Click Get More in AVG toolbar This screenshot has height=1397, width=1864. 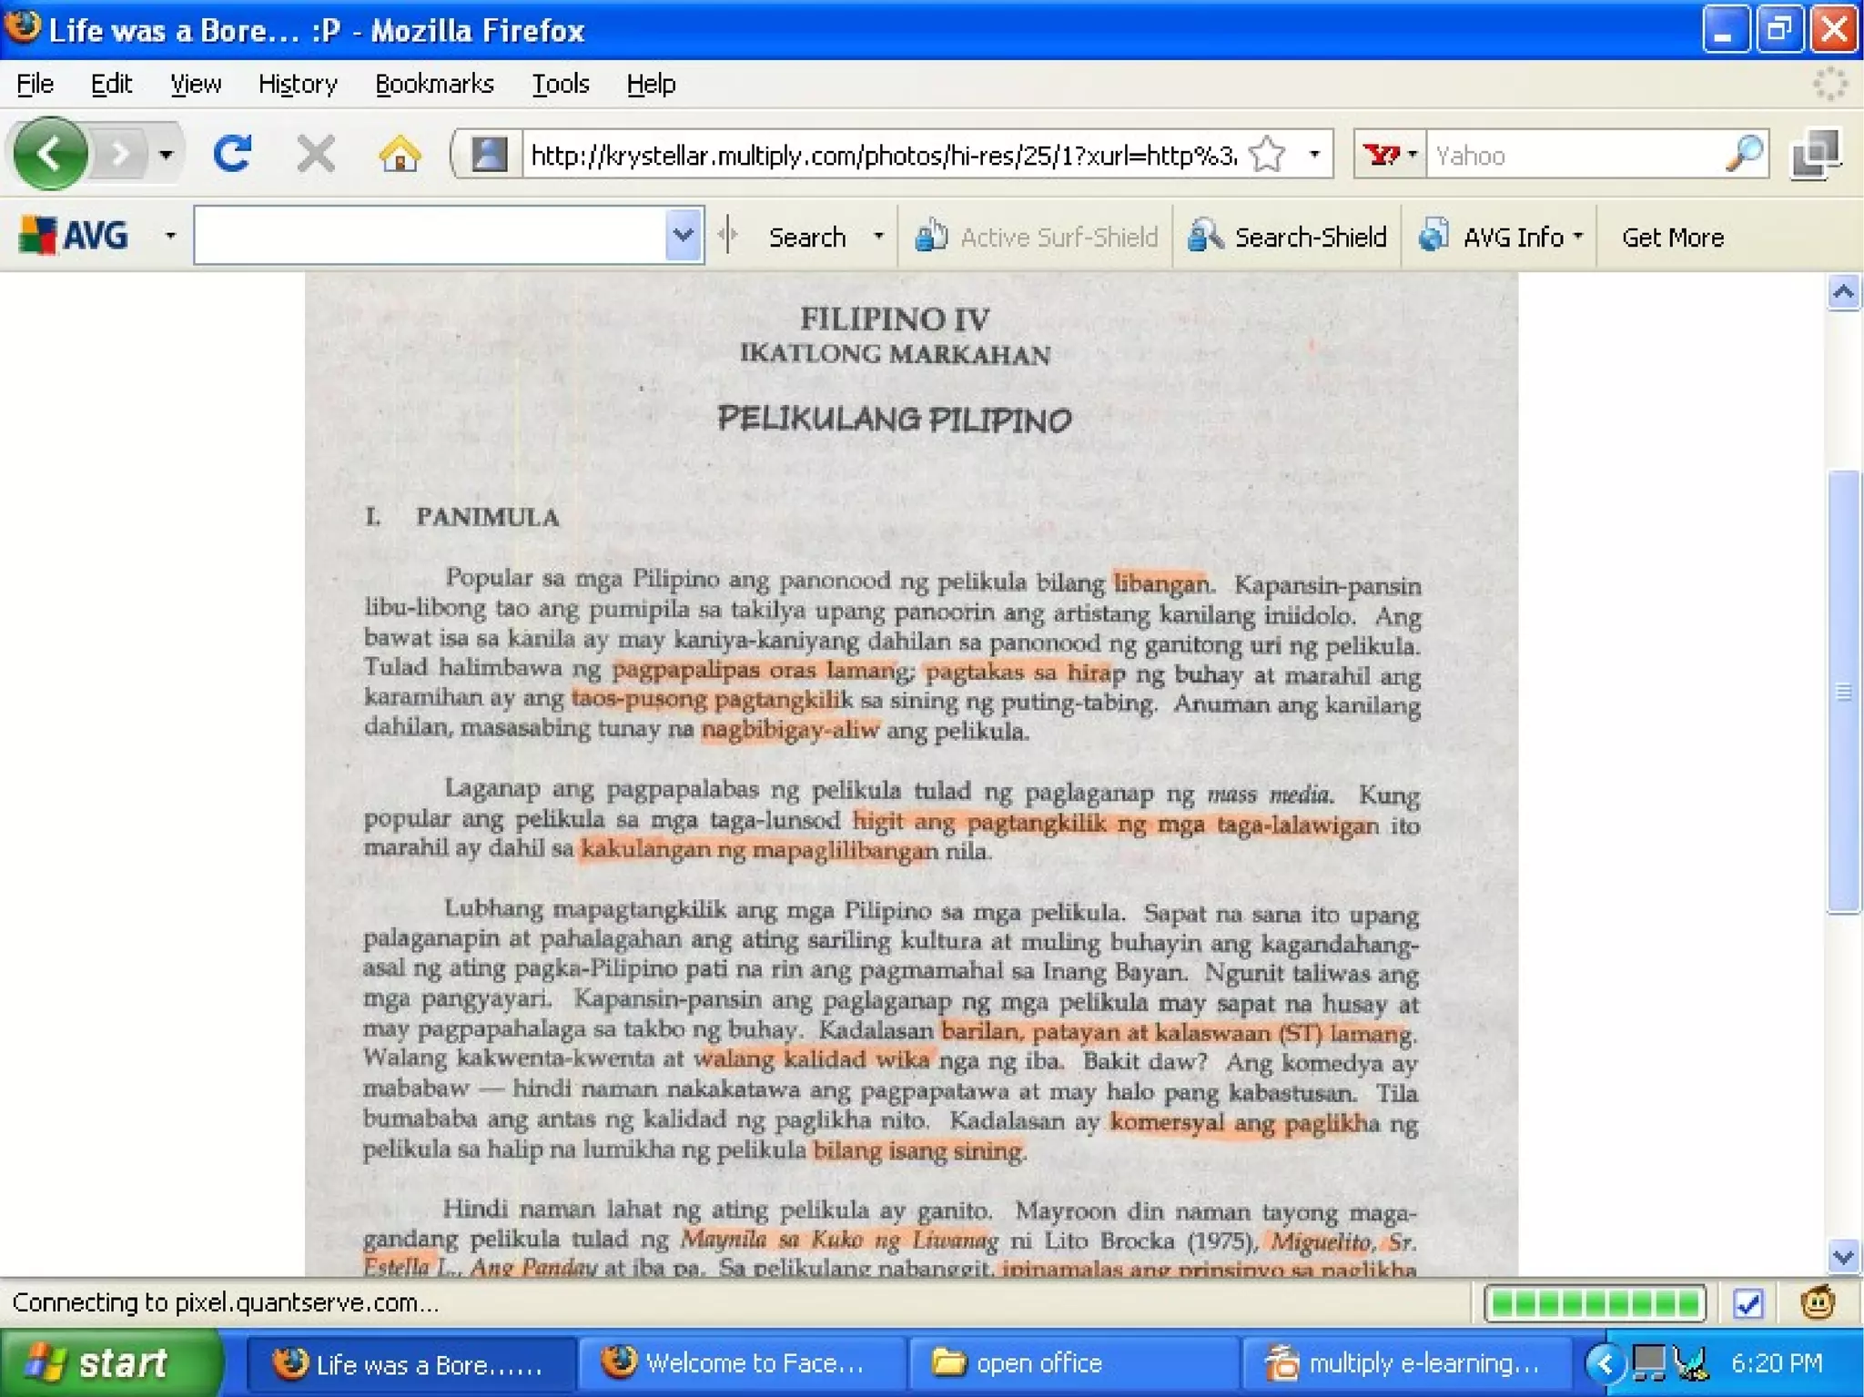(x=1672, y=238)
